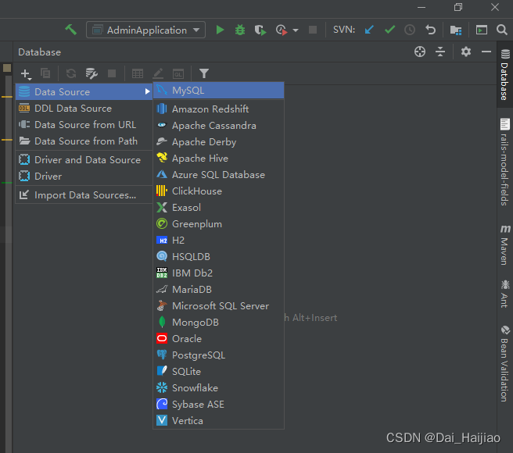This screenshot has height=453, width=513.
Task: Choose Greenplum data source
Action: pos(218,224)
